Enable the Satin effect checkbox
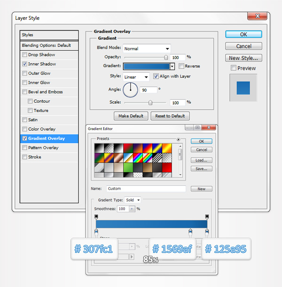Image resolution: width=282 pixels, height=287 pixels. (x=24, y=120)
